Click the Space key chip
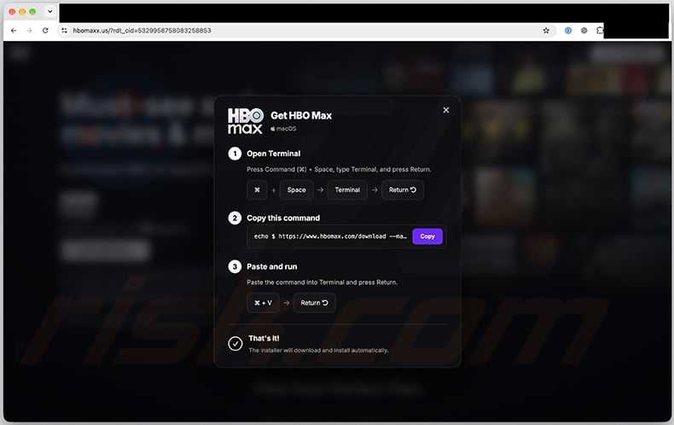This screenshot has height=425, width=674. tap(297, 189)
